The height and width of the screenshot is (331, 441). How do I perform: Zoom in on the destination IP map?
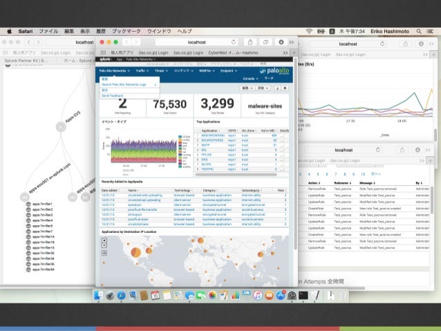tap(104, 240)
